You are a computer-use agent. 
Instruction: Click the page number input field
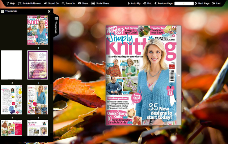184,4
